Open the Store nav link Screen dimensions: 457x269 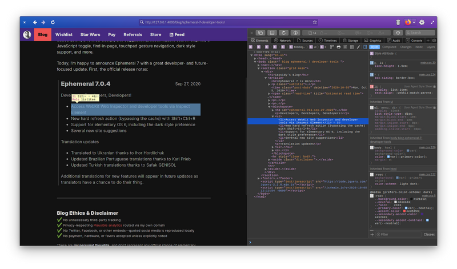tap(155, 34)
